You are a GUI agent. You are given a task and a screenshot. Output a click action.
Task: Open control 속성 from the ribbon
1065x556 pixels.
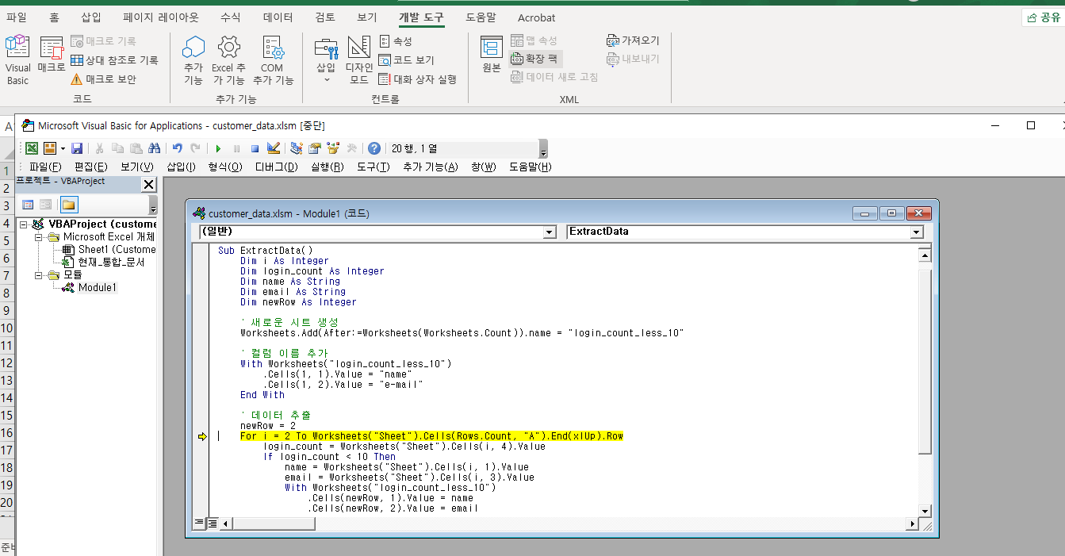tap(396, 41)
